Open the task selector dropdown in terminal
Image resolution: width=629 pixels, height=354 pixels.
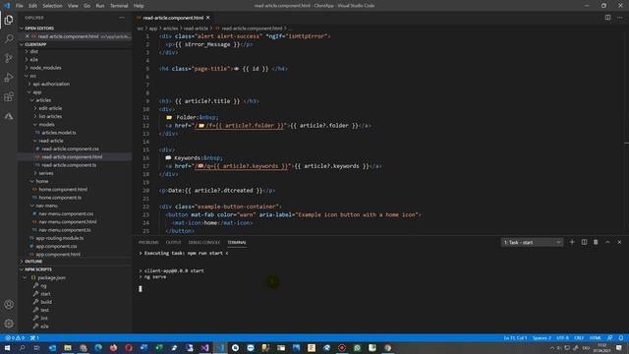pyautogui.click(x=532, y=243)
